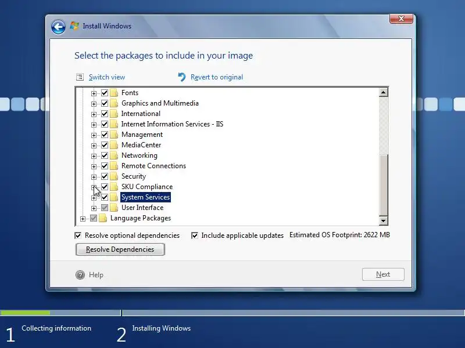Open the Help link

[x=96, y=275]
